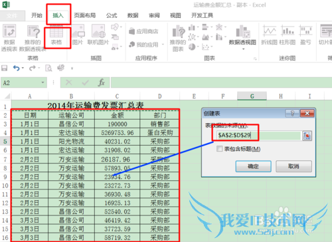Insert a Column sparkline

[288, 35]
